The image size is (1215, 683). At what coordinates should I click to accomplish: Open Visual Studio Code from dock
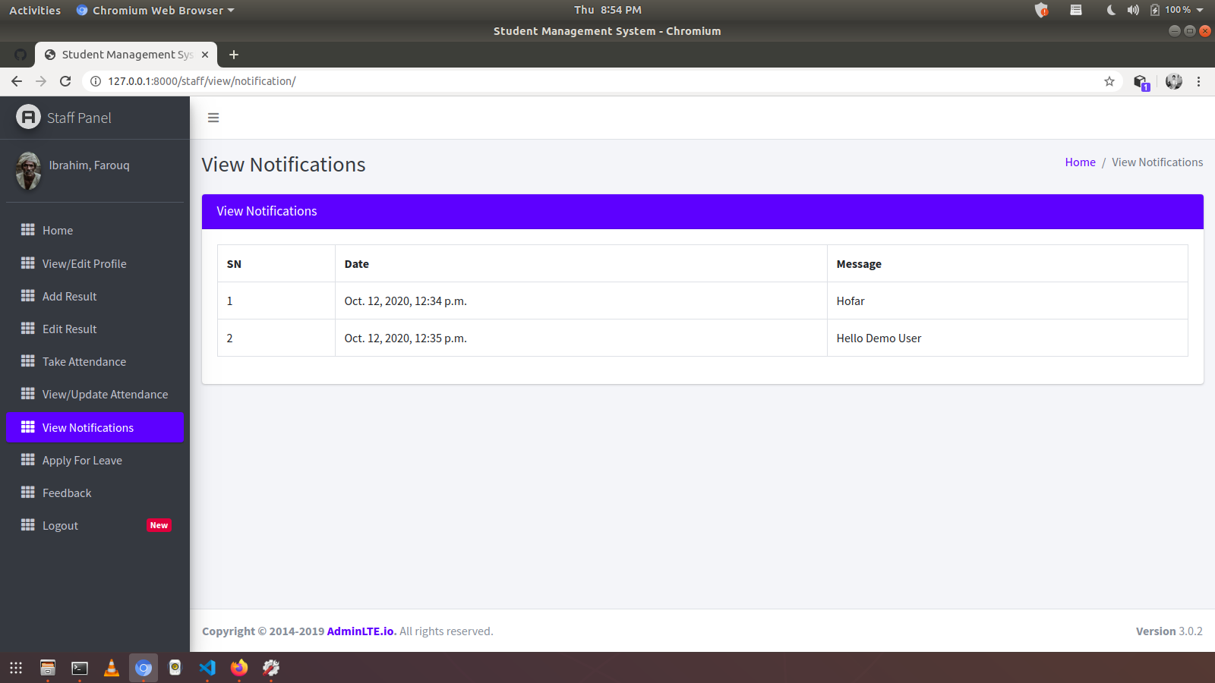(x=207, y=668)
